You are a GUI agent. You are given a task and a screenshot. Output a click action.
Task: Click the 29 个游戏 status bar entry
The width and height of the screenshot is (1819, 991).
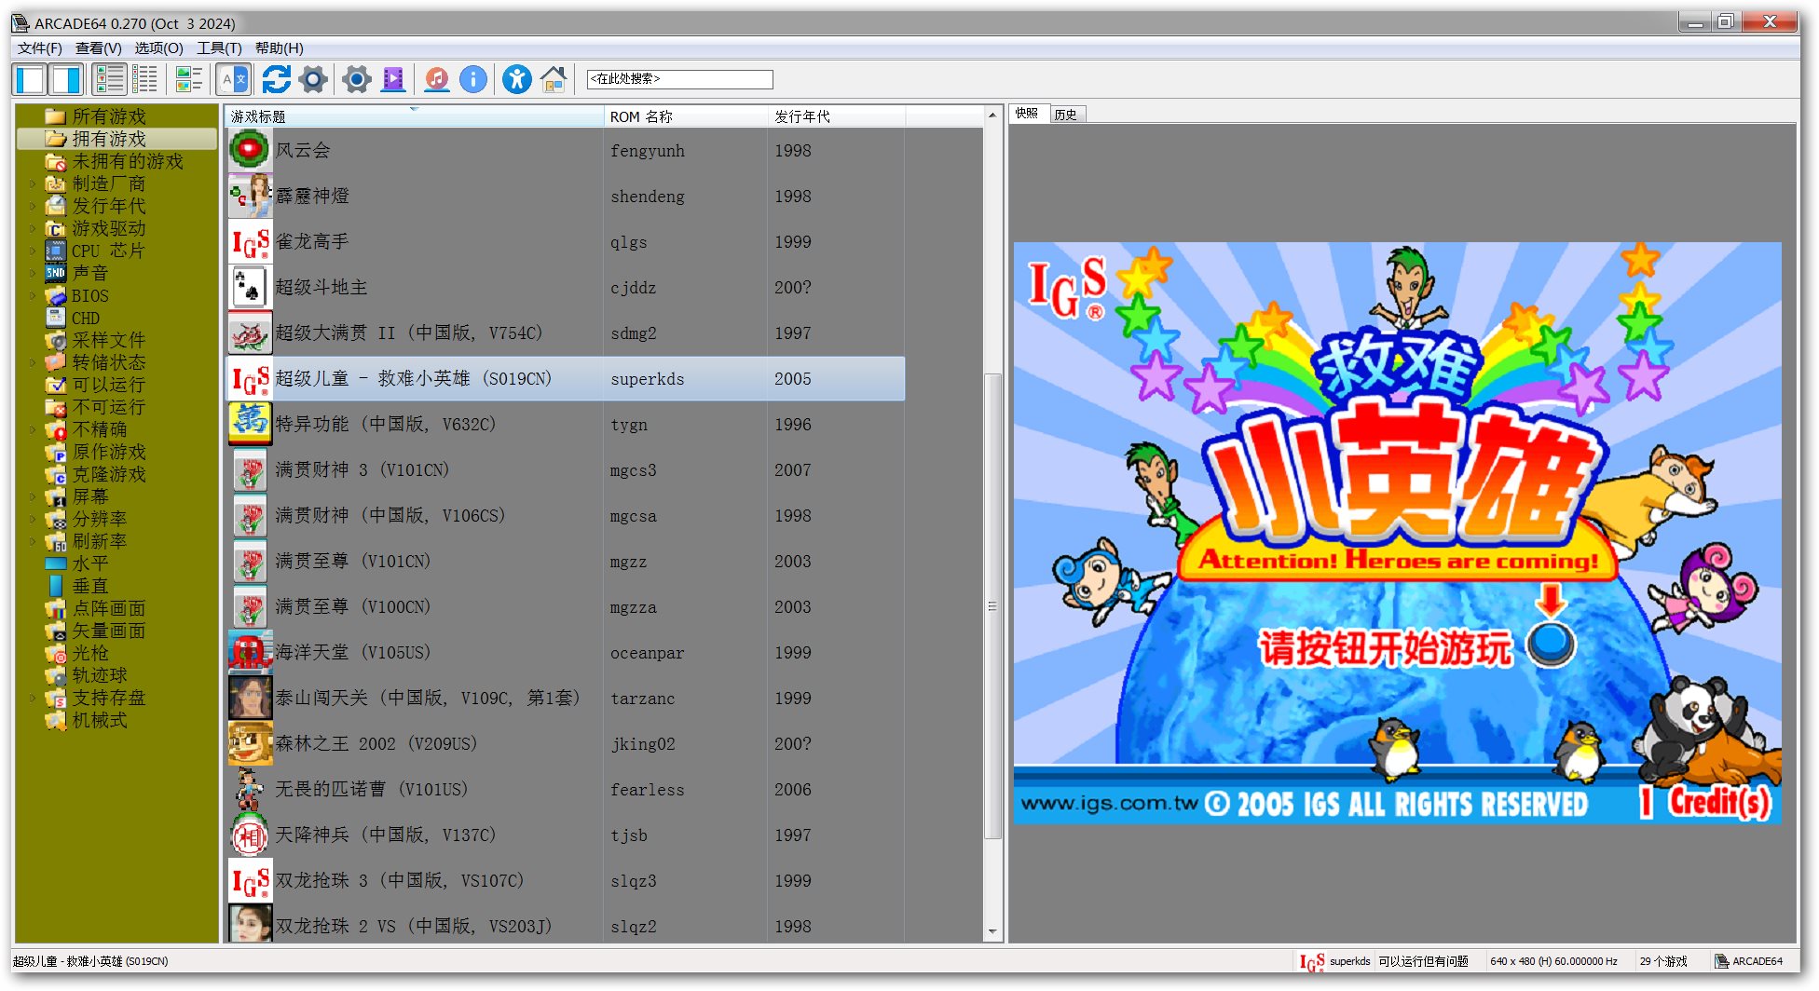point(1663,961)
